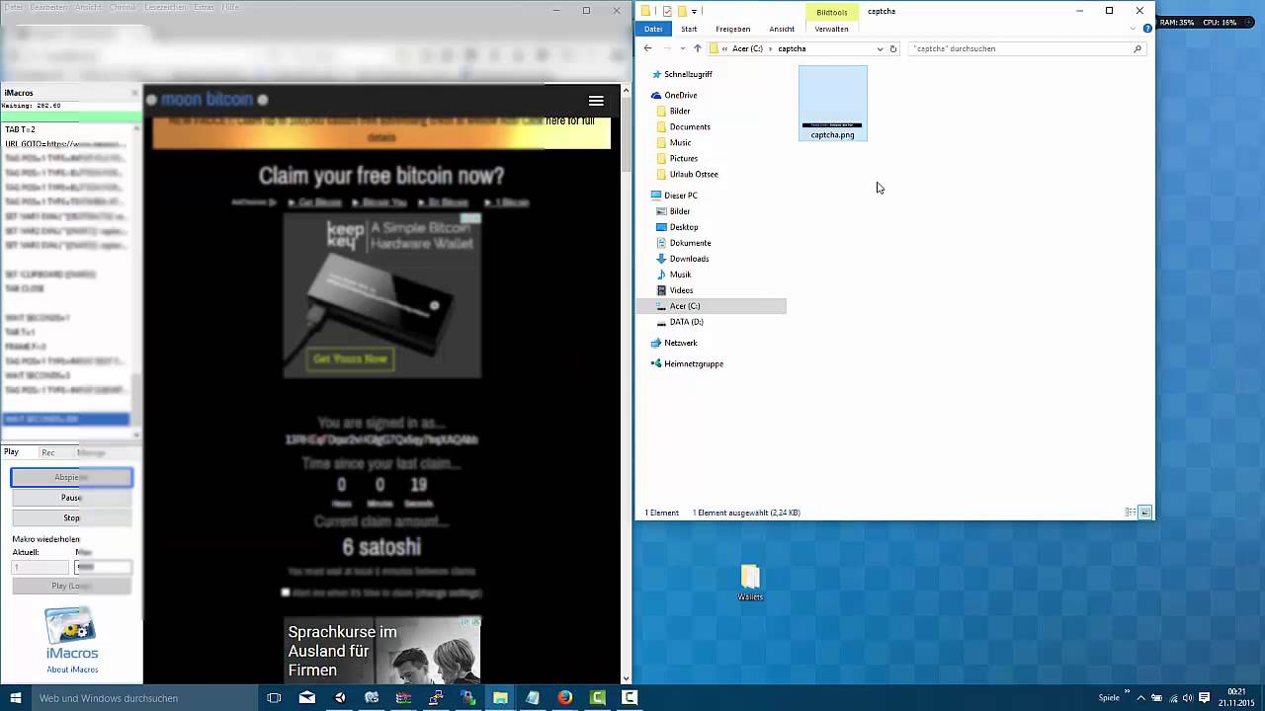The image size is (1265, 711).
Task: Open the Windows Start menu
Action: click(x=16, y=697)
